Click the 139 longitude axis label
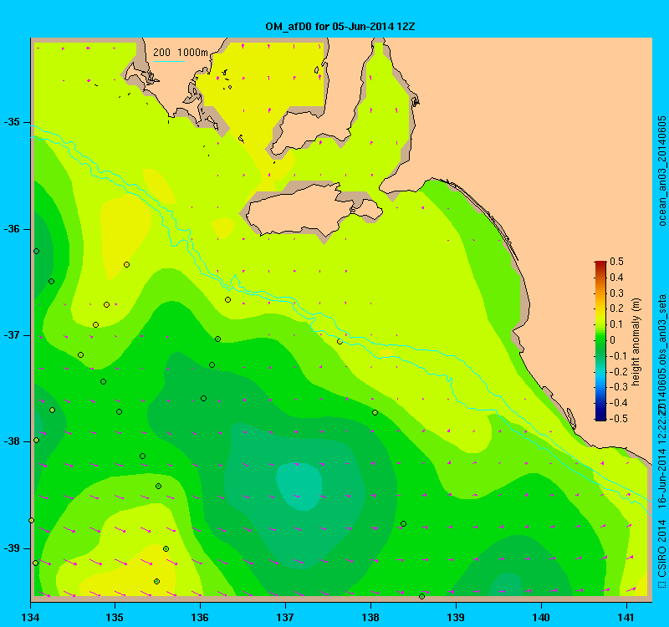This screenshot has width=669, height=627. click(x=456, y=617)
